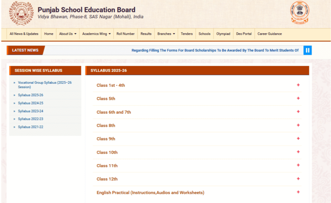Image resolution: width=331 pixels, height=203 pixels.
Task: Open the Syllabus 2024-25 sidebar link
Action: tap(31, 103)
